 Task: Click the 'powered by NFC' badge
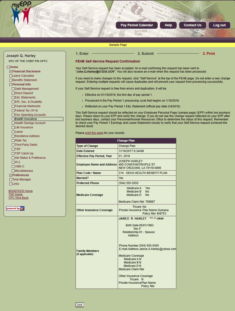coord(15,208)
